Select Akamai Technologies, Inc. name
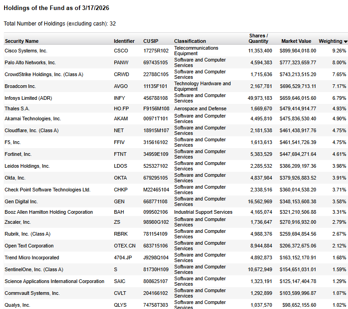 point(32,119)
